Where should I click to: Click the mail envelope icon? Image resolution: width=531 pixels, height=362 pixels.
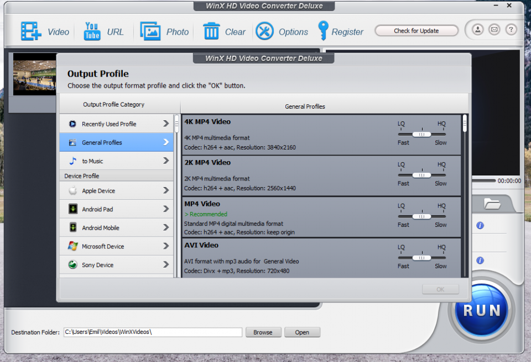[x=494, y=30]
